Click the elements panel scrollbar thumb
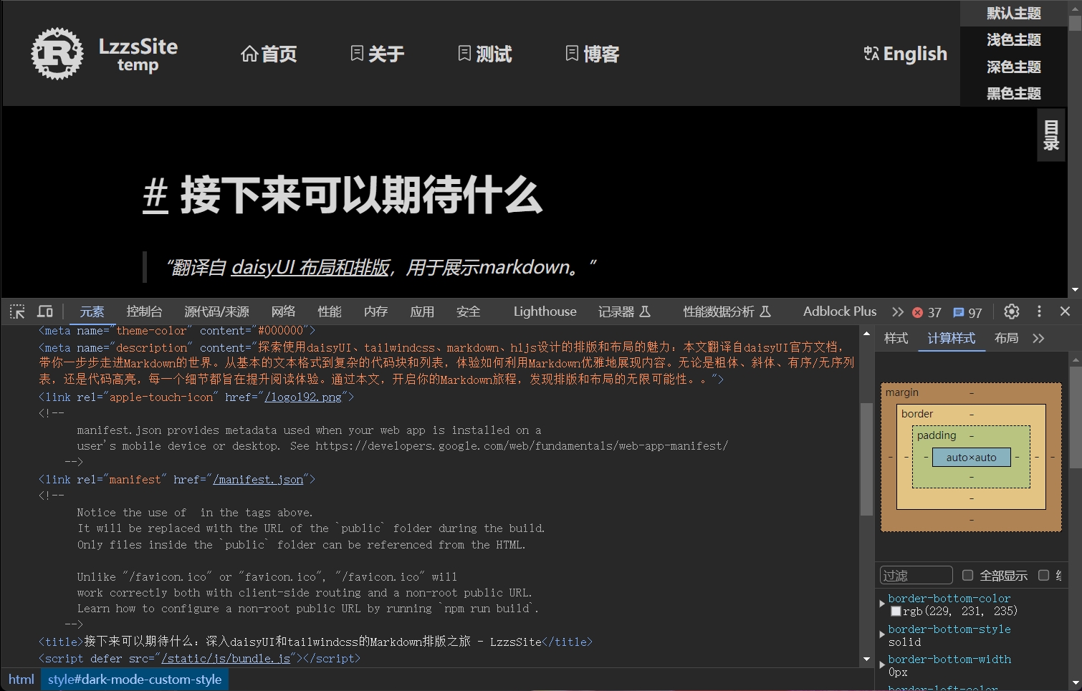Screen dimensions: 1082x691 pyautogui.click(x=866, y=459)
